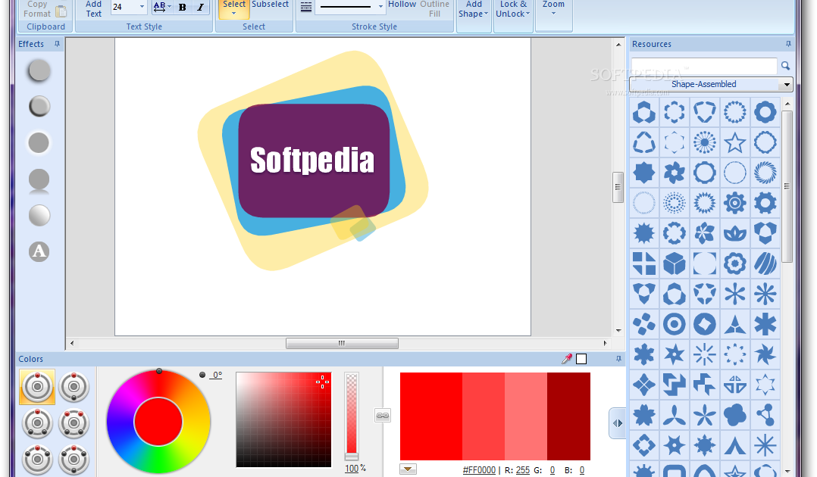Click canvas scroll right arrow

(605, 343)
